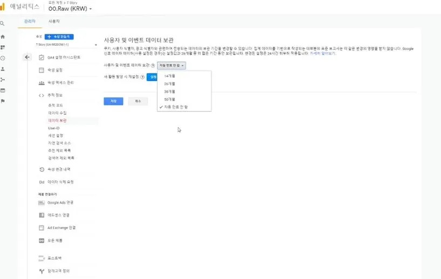Open 데이터 삭제 요청 entry
The height and width of the screenshot is (279, 441).
pos(60,182)
